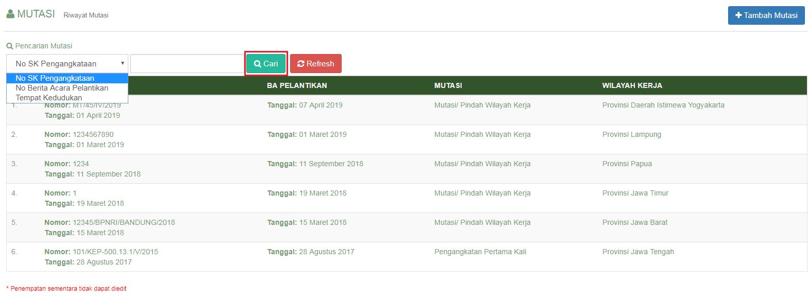Click the Pengangkatan Pertama Kali entry
The image size is (808, 300).
tap(480, 252)
